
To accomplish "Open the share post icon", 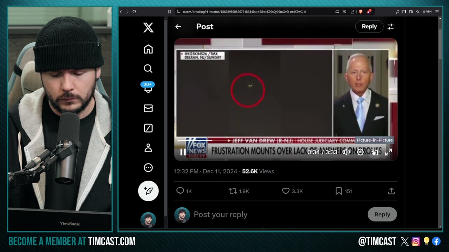I will tap(391, 191).
